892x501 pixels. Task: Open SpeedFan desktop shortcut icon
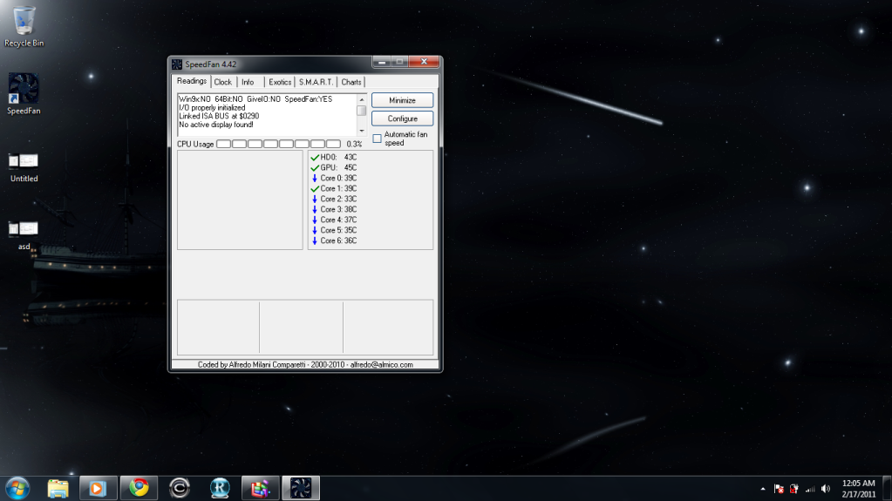pos(24,88)
